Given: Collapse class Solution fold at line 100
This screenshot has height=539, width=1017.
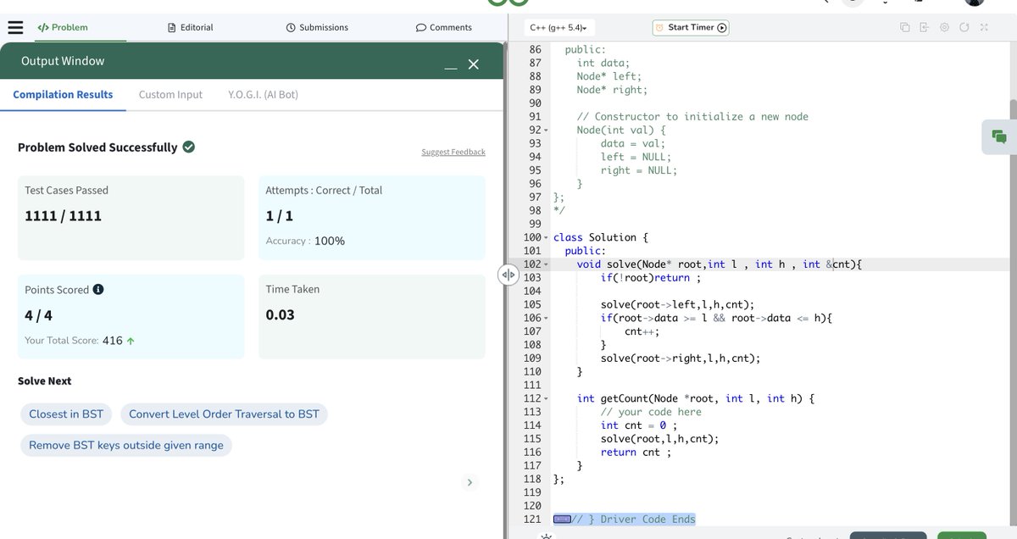Looking at the screenshot, I should [x=546, y=238].
